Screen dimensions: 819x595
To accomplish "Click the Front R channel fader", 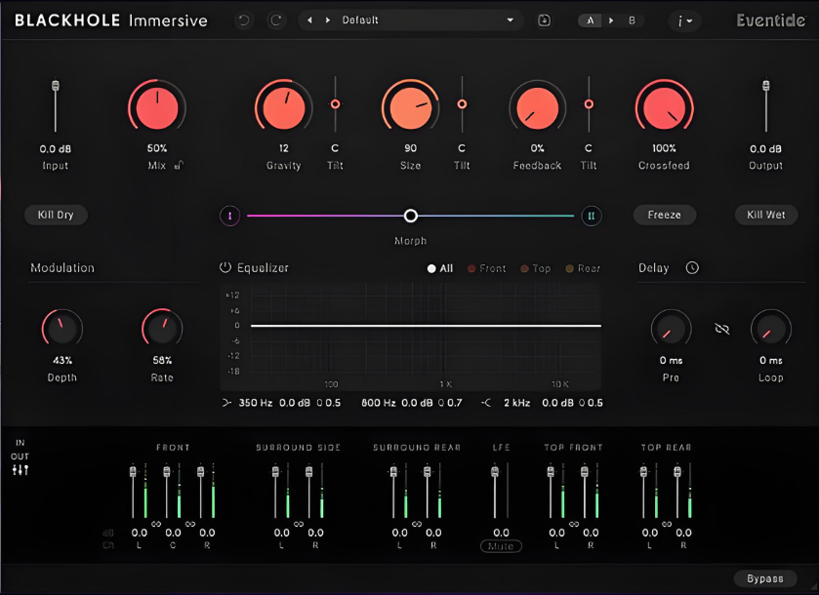I will click(x=200, y=472).
